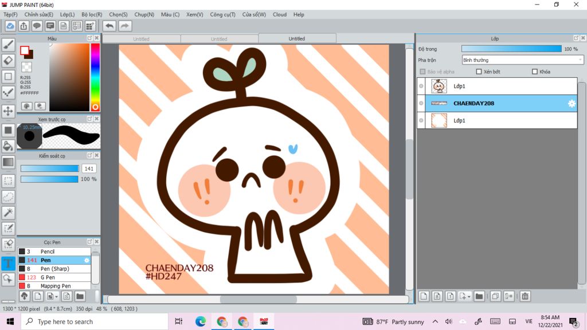Screen dimensions: 587x330
Task: Close the Màu color panel
Action: (x=96, y=38)
